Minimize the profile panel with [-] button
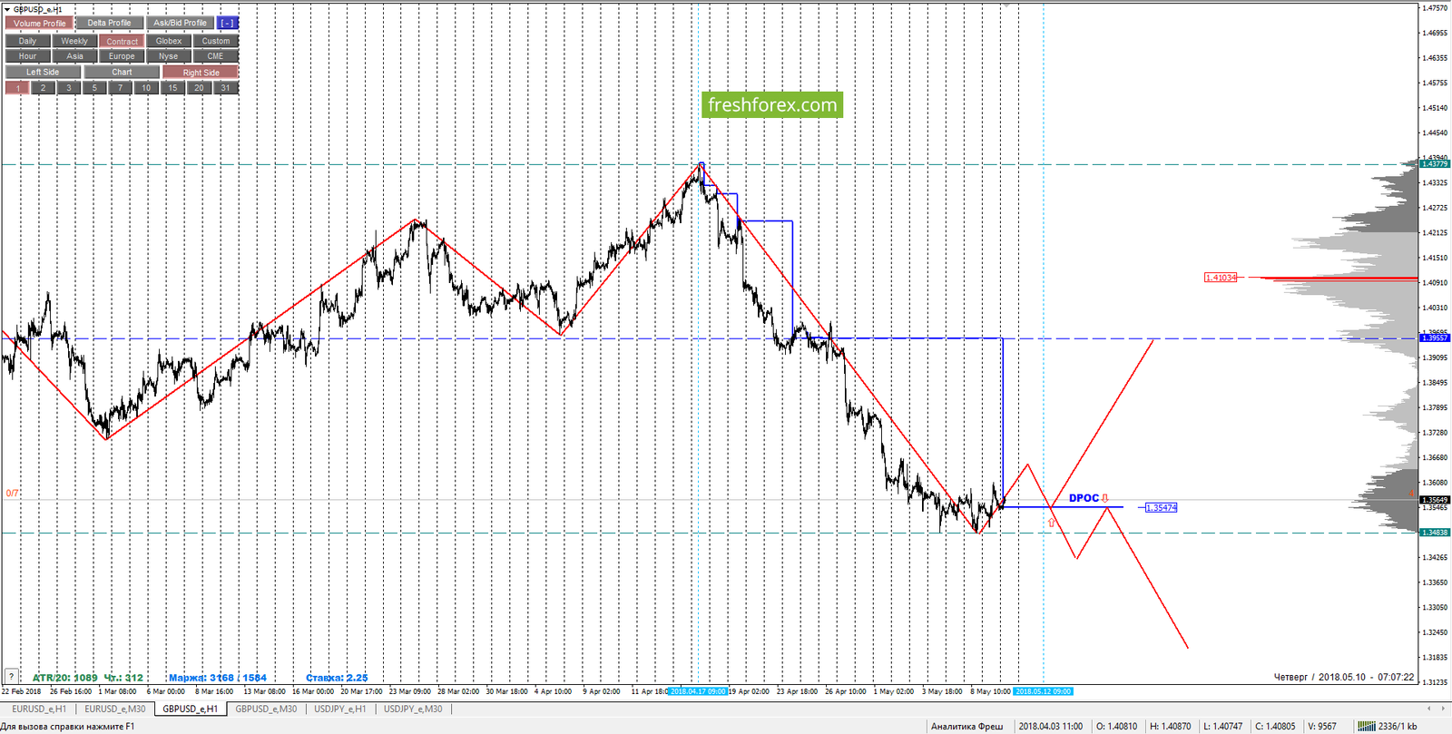The image size is (1452, 734). tap(228, 23)
